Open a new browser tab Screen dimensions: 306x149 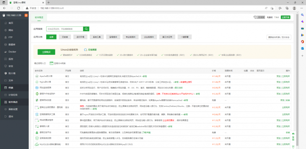pos(49,3)
